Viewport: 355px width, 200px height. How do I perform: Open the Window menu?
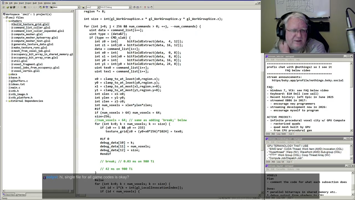[47, 3]
